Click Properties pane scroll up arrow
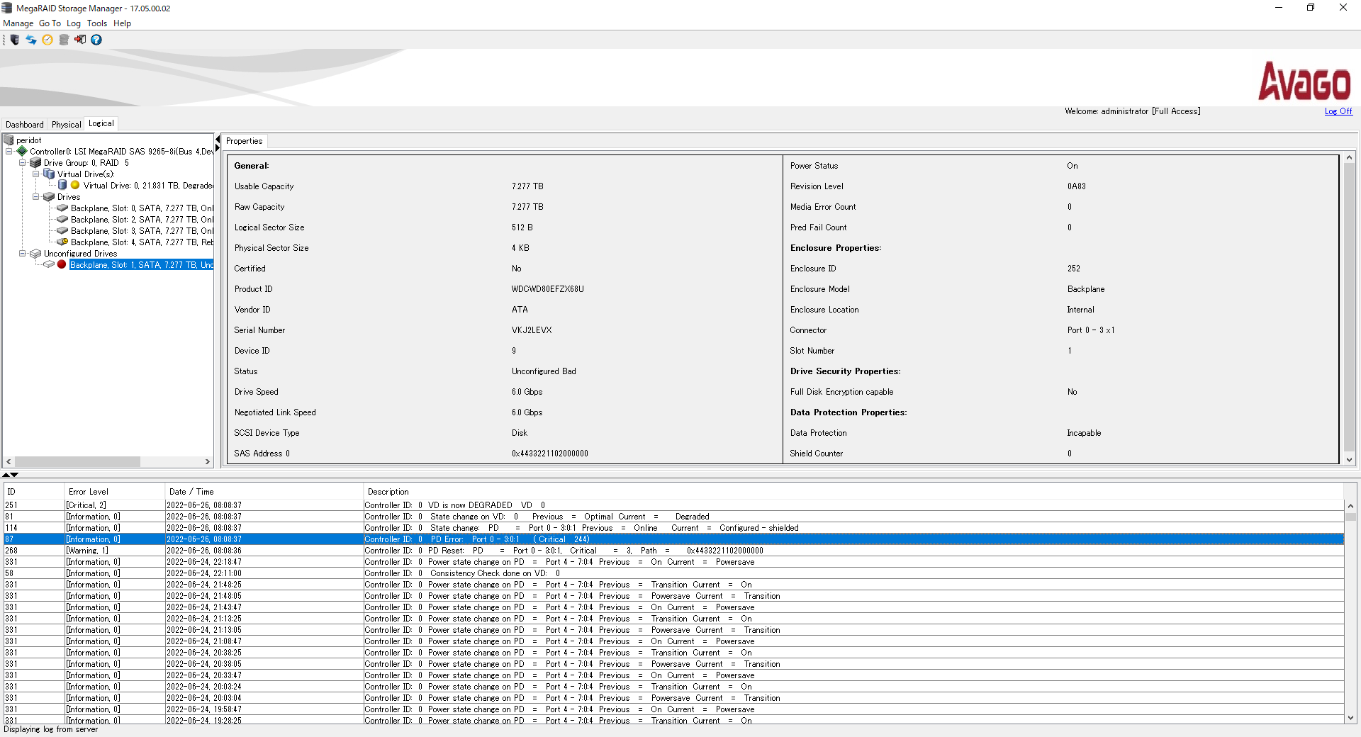Screen dimensions: 1361x737 (x=1350, y=157)
